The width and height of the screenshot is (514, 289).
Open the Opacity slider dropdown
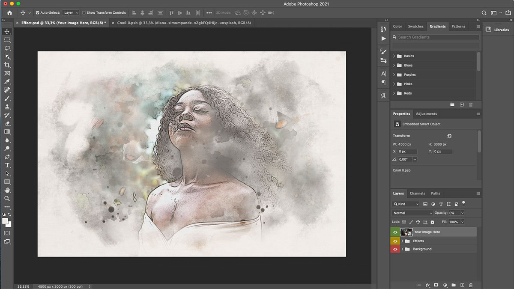pyautogui.click(x=462, y=213)
